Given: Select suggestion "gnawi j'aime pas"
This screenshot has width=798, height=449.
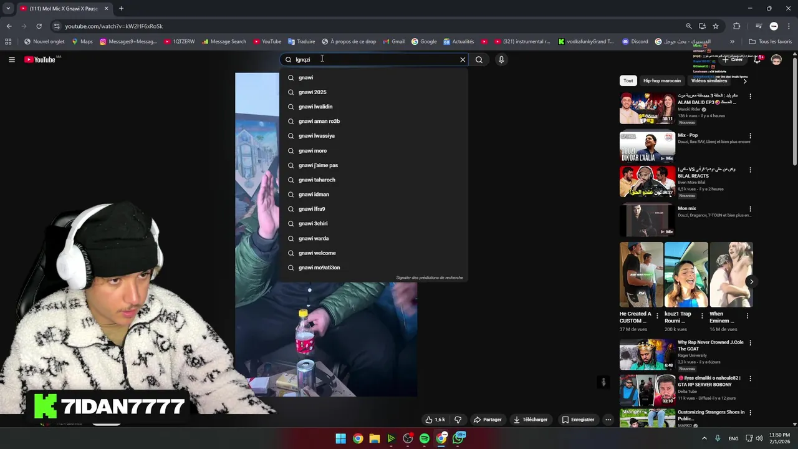Looking at the screenshot, I should 373,165.
